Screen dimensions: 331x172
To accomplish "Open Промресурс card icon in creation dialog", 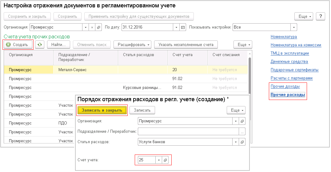I will (x=242, y=121).
